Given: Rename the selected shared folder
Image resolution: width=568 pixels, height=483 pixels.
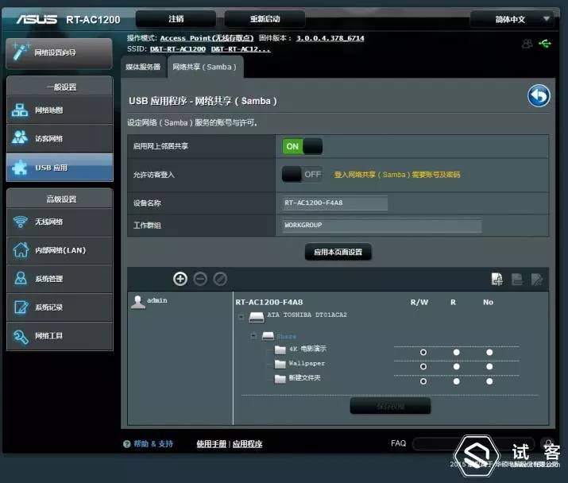Looking at the screenshot, I should (x=537, y=279).
